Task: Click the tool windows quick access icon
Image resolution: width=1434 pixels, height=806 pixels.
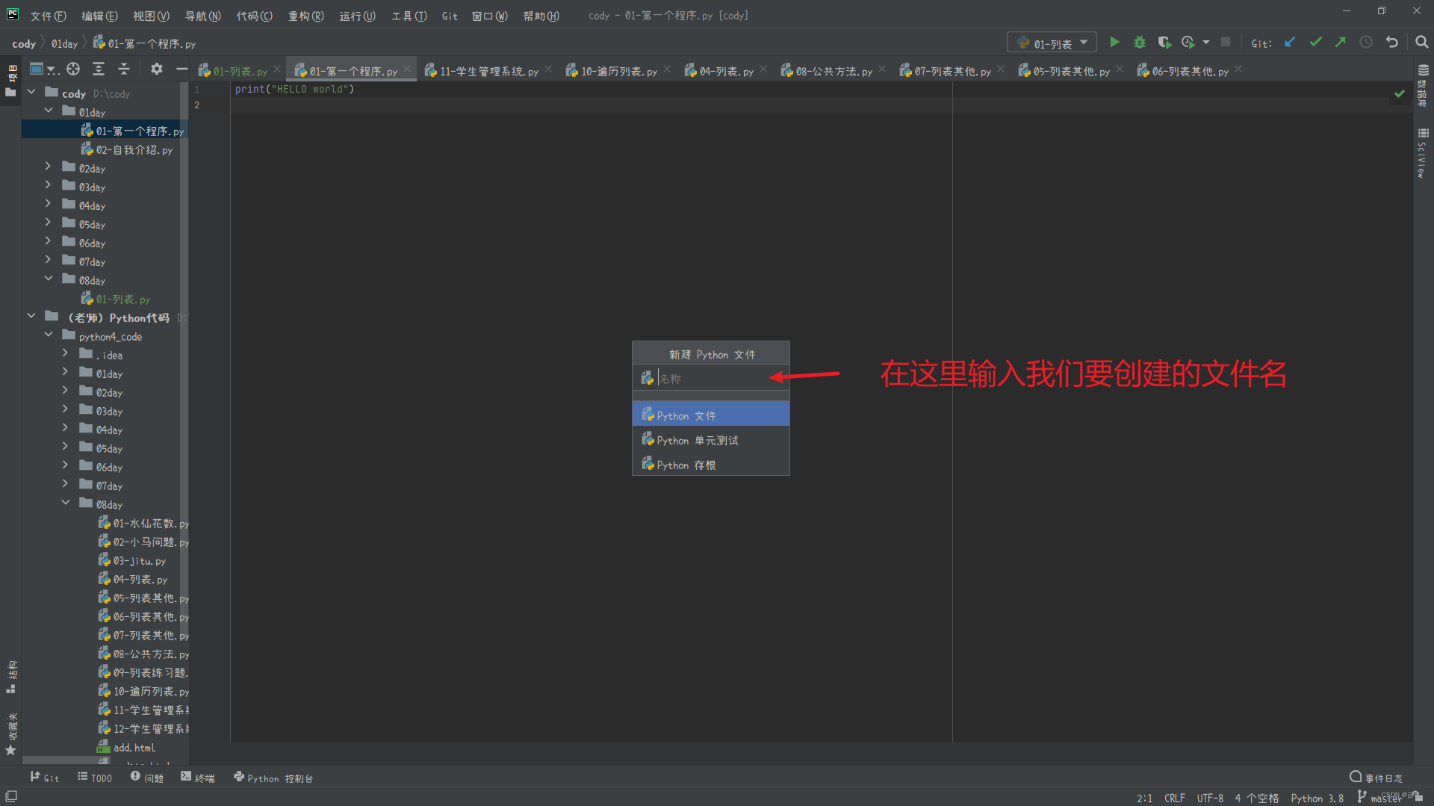Action: pos(10,797)
